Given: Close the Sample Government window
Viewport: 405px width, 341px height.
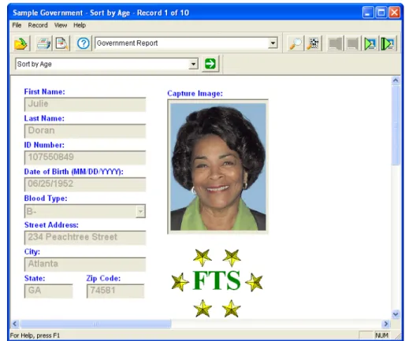Looking at the screenshot, I should click(x=394, y=13).
